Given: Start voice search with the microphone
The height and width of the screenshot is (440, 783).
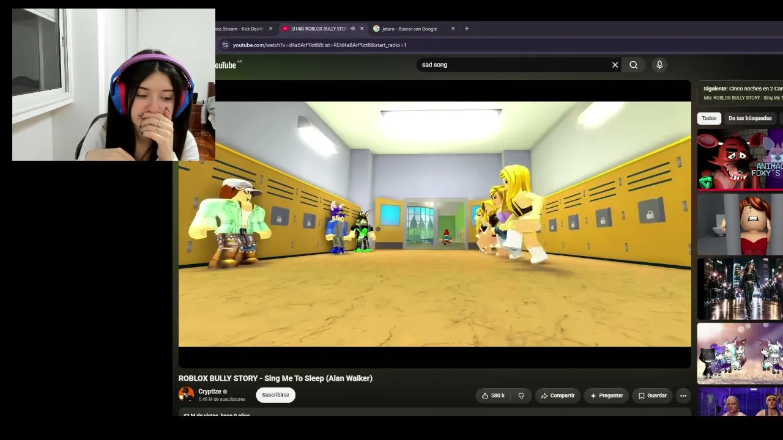Looking at the screenshot, I should click(x=659, y=65).
